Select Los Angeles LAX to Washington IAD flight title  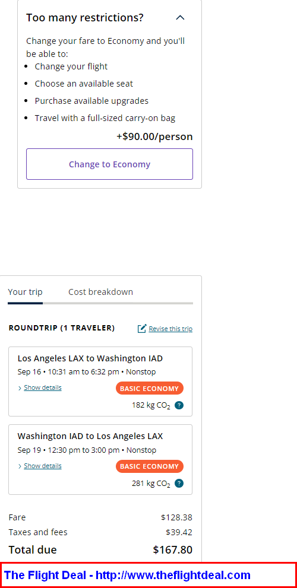click(90, 358)
